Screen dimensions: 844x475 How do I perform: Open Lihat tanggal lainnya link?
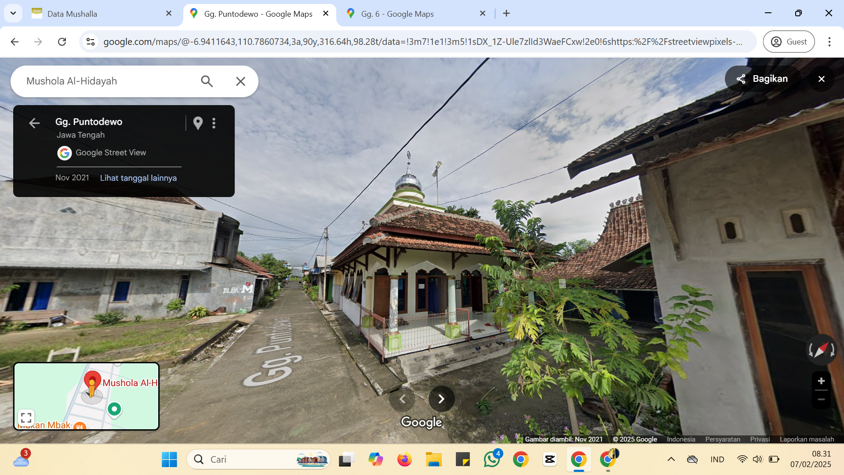point(138,178)
